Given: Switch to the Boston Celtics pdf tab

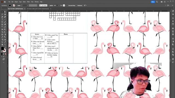Looking at the screenshot, I should pos(38,9).
